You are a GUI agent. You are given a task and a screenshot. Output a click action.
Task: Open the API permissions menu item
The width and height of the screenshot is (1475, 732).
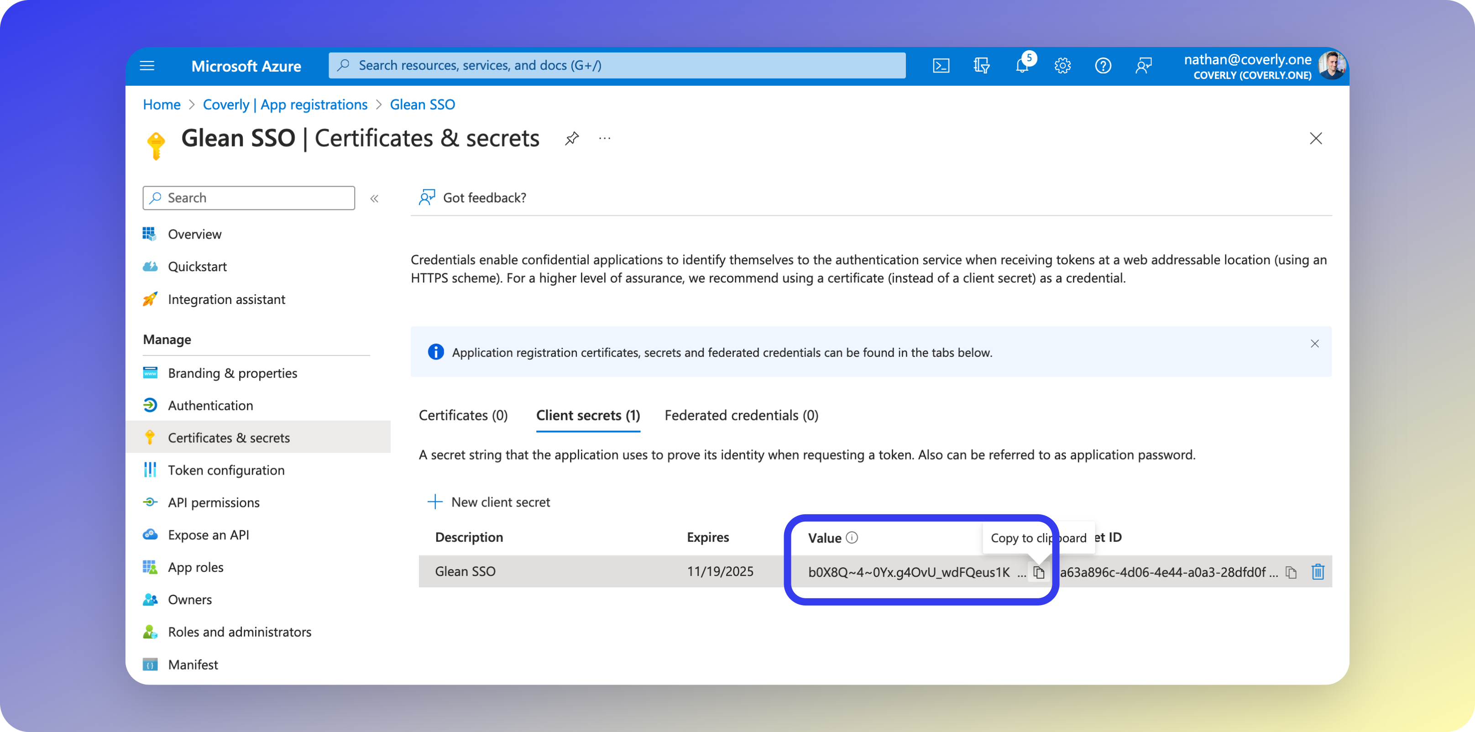(x=214, y=502)
